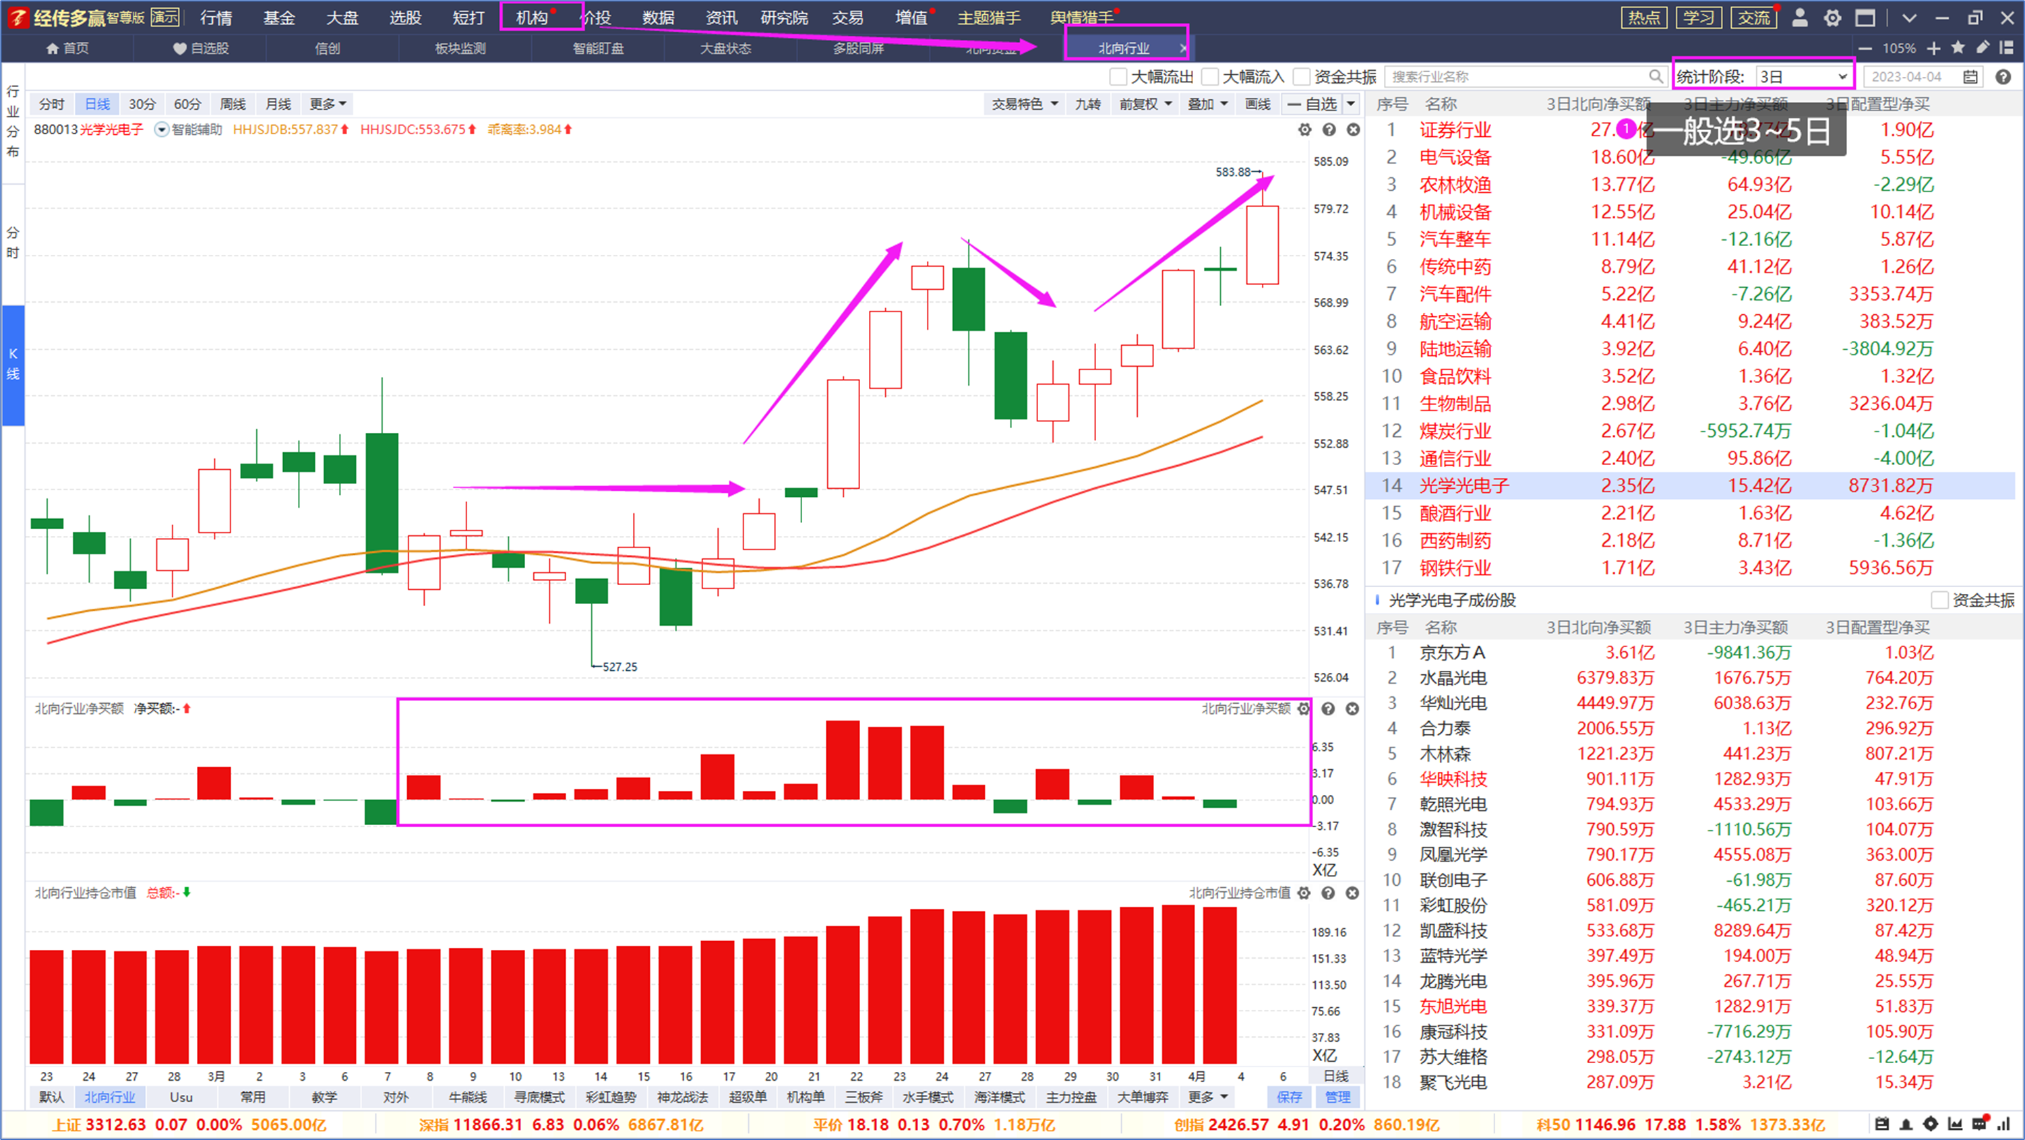Switch to the 周线 period tab

[x=233, y=104]
